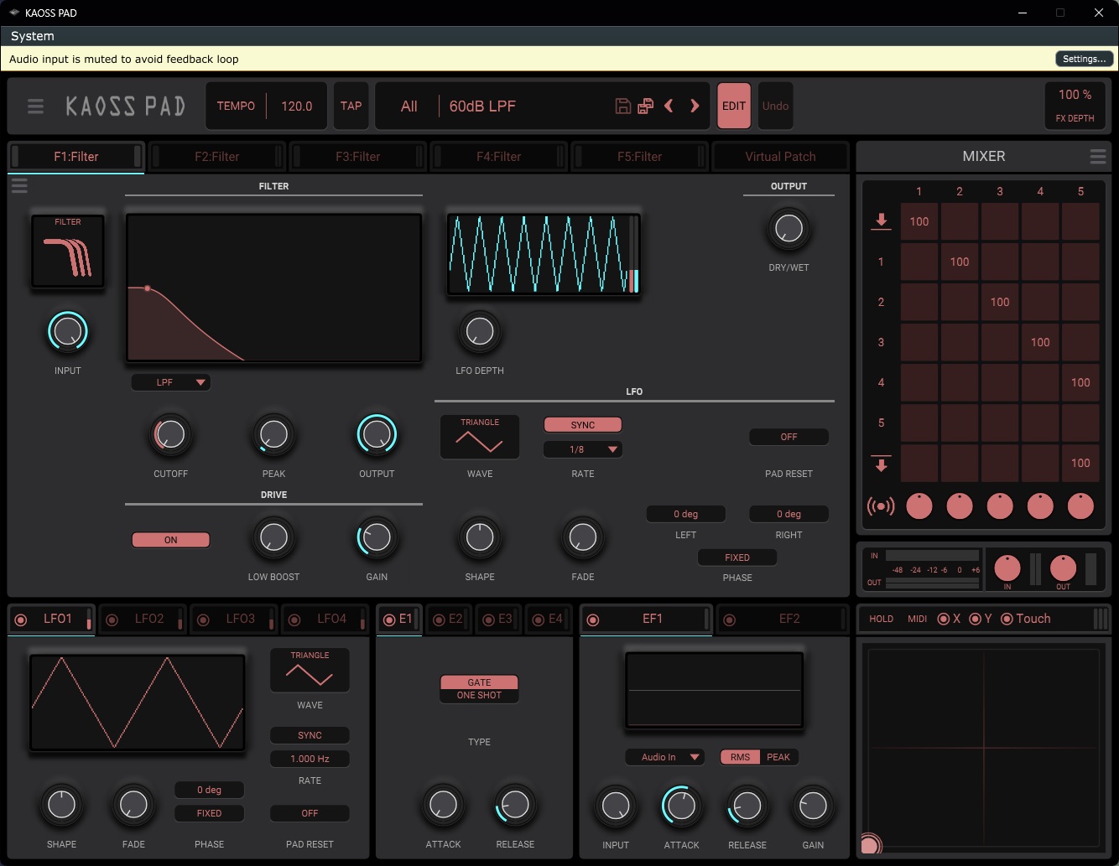
Task: Open the Mixer panel hamburger menu
Action: [x=1097, y=157]
